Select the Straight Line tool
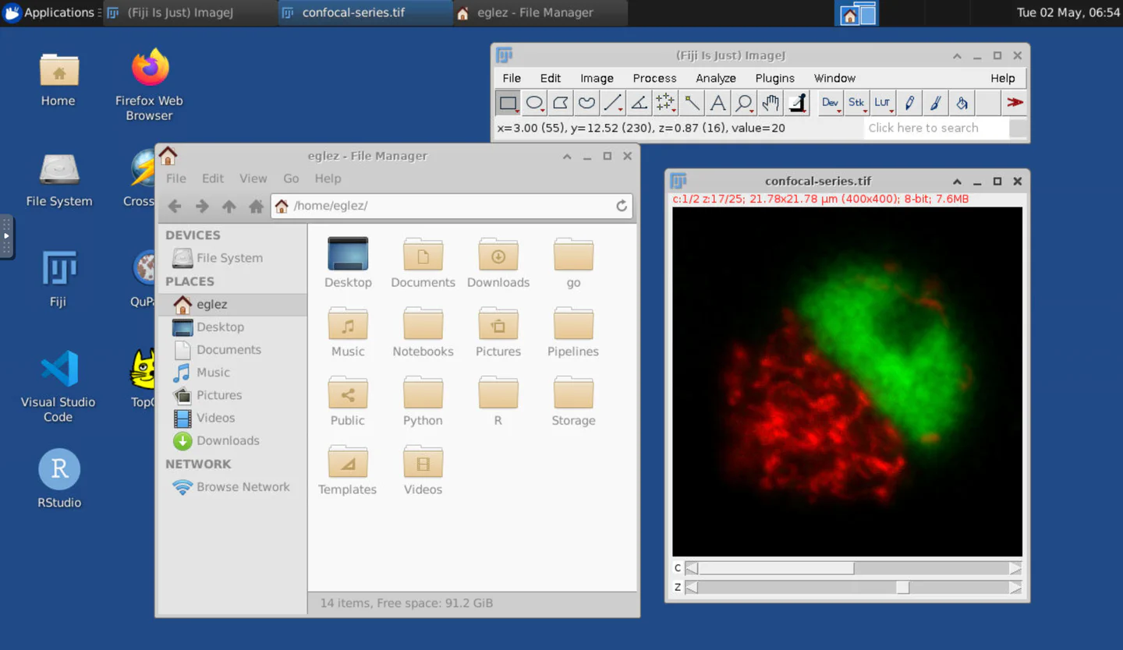 (613, 103)
